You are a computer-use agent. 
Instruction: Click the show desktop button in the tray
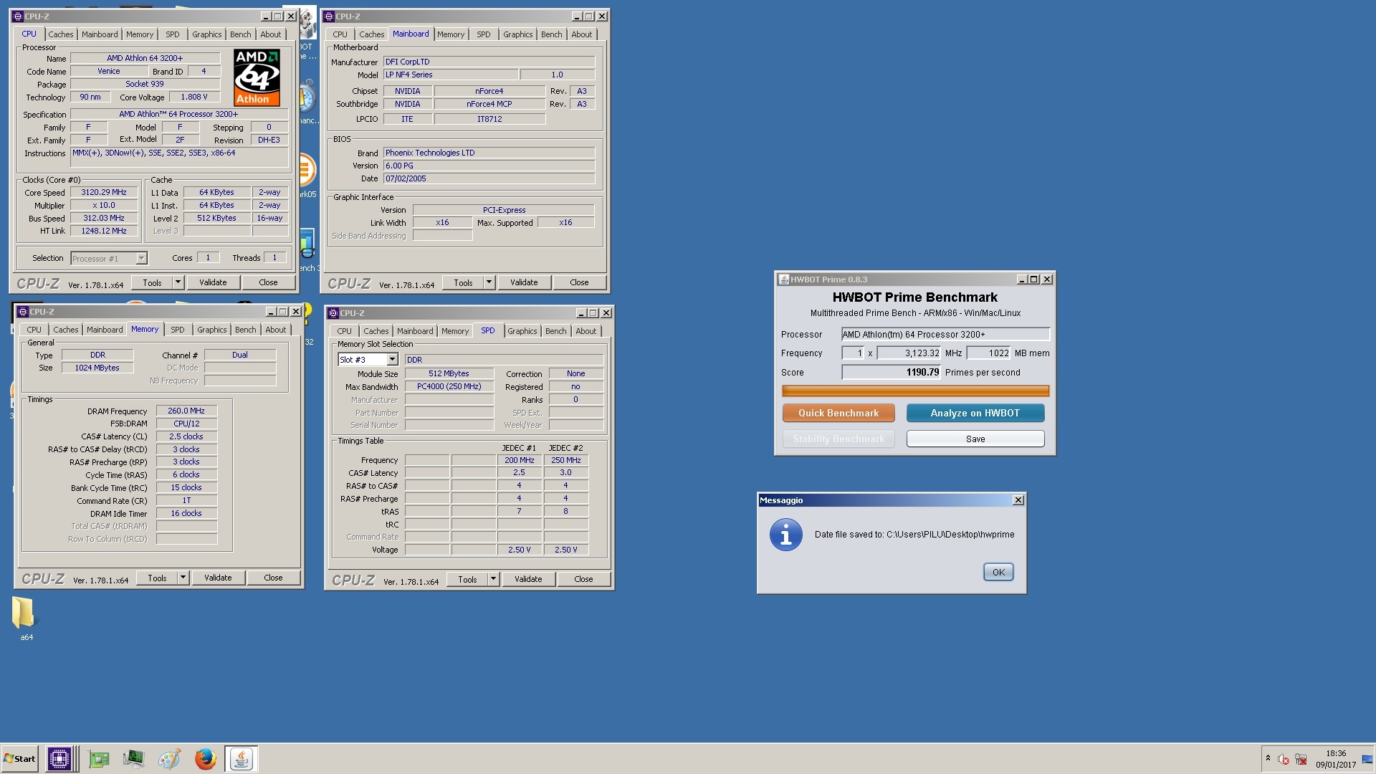[x=1367, y=759]
